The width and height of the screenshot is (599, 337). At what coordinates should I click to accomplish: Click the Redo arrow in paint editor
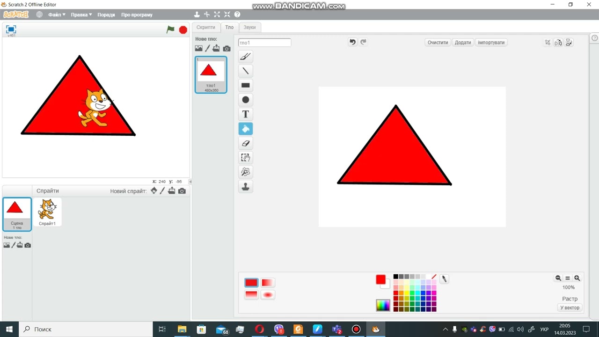363,42
